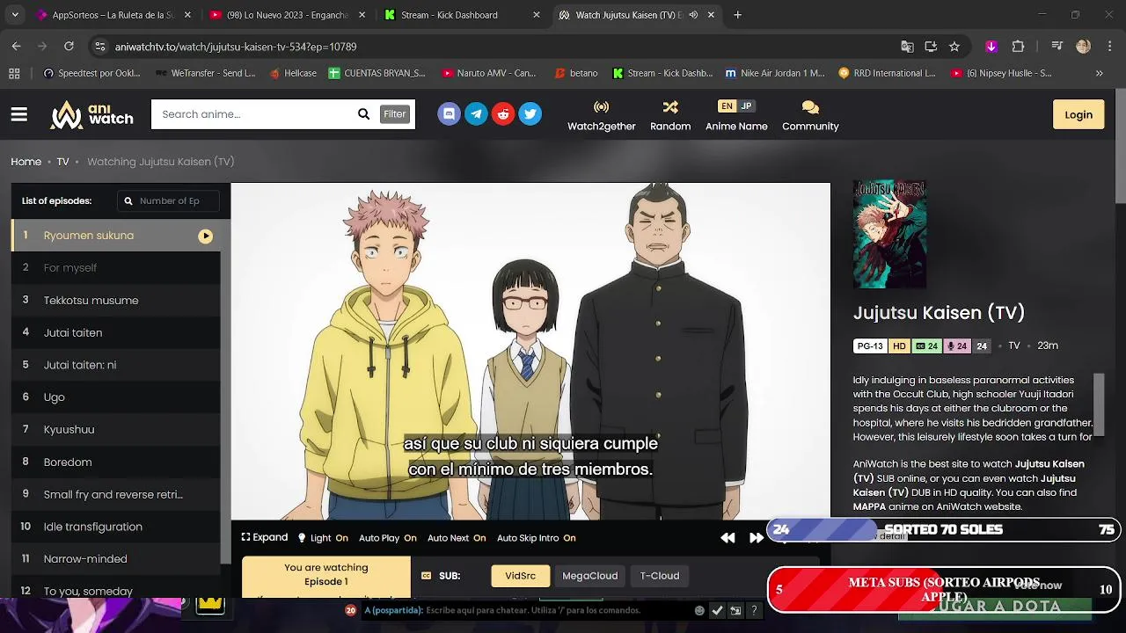The width and height of the screenshot is (1126, 633).
Task: Switch anime name language to JP
Action: click(747, 105)
